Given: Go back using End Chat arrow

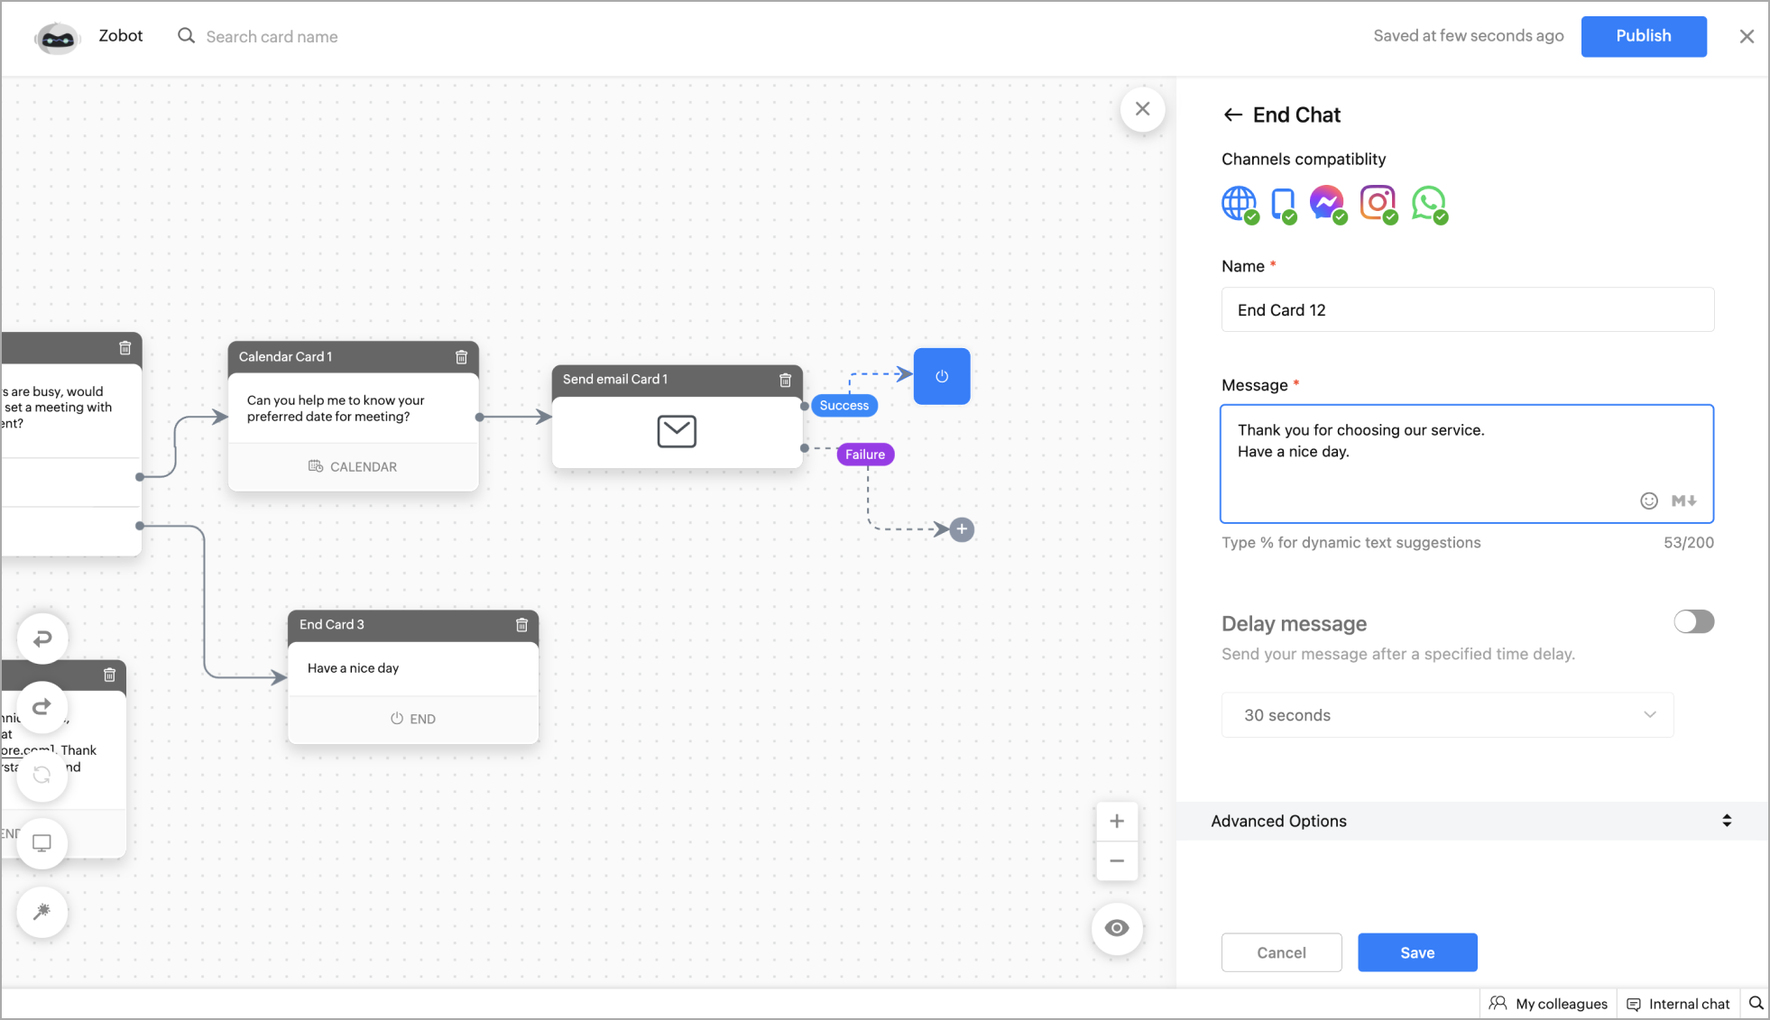Looking at the screenshot, I should coord(1232,115).
